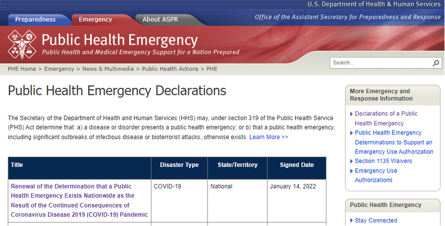Click the search magnifier icon
The height and width of the screenshot is (226, 445).
pos(436,63)
